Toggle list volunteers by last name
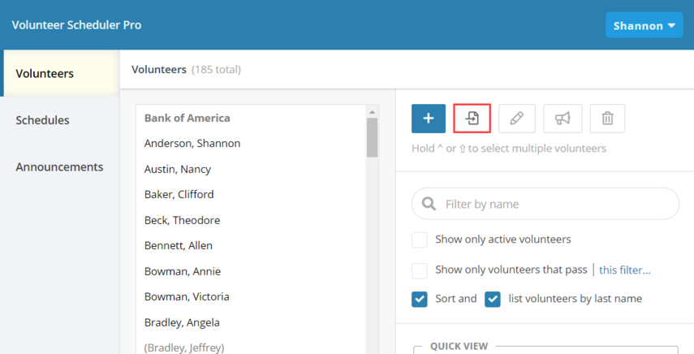 [493, 299]
